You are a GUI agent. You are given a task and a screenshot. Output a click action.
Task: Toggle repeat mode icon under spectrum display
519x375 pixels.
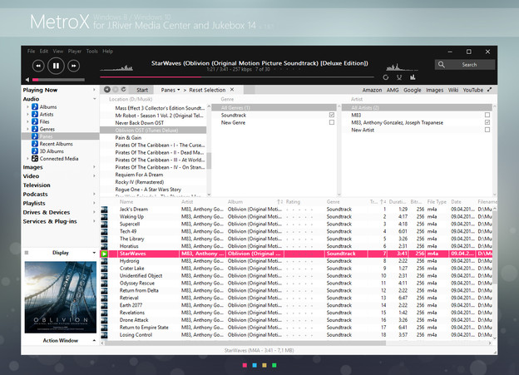point(386,77)
